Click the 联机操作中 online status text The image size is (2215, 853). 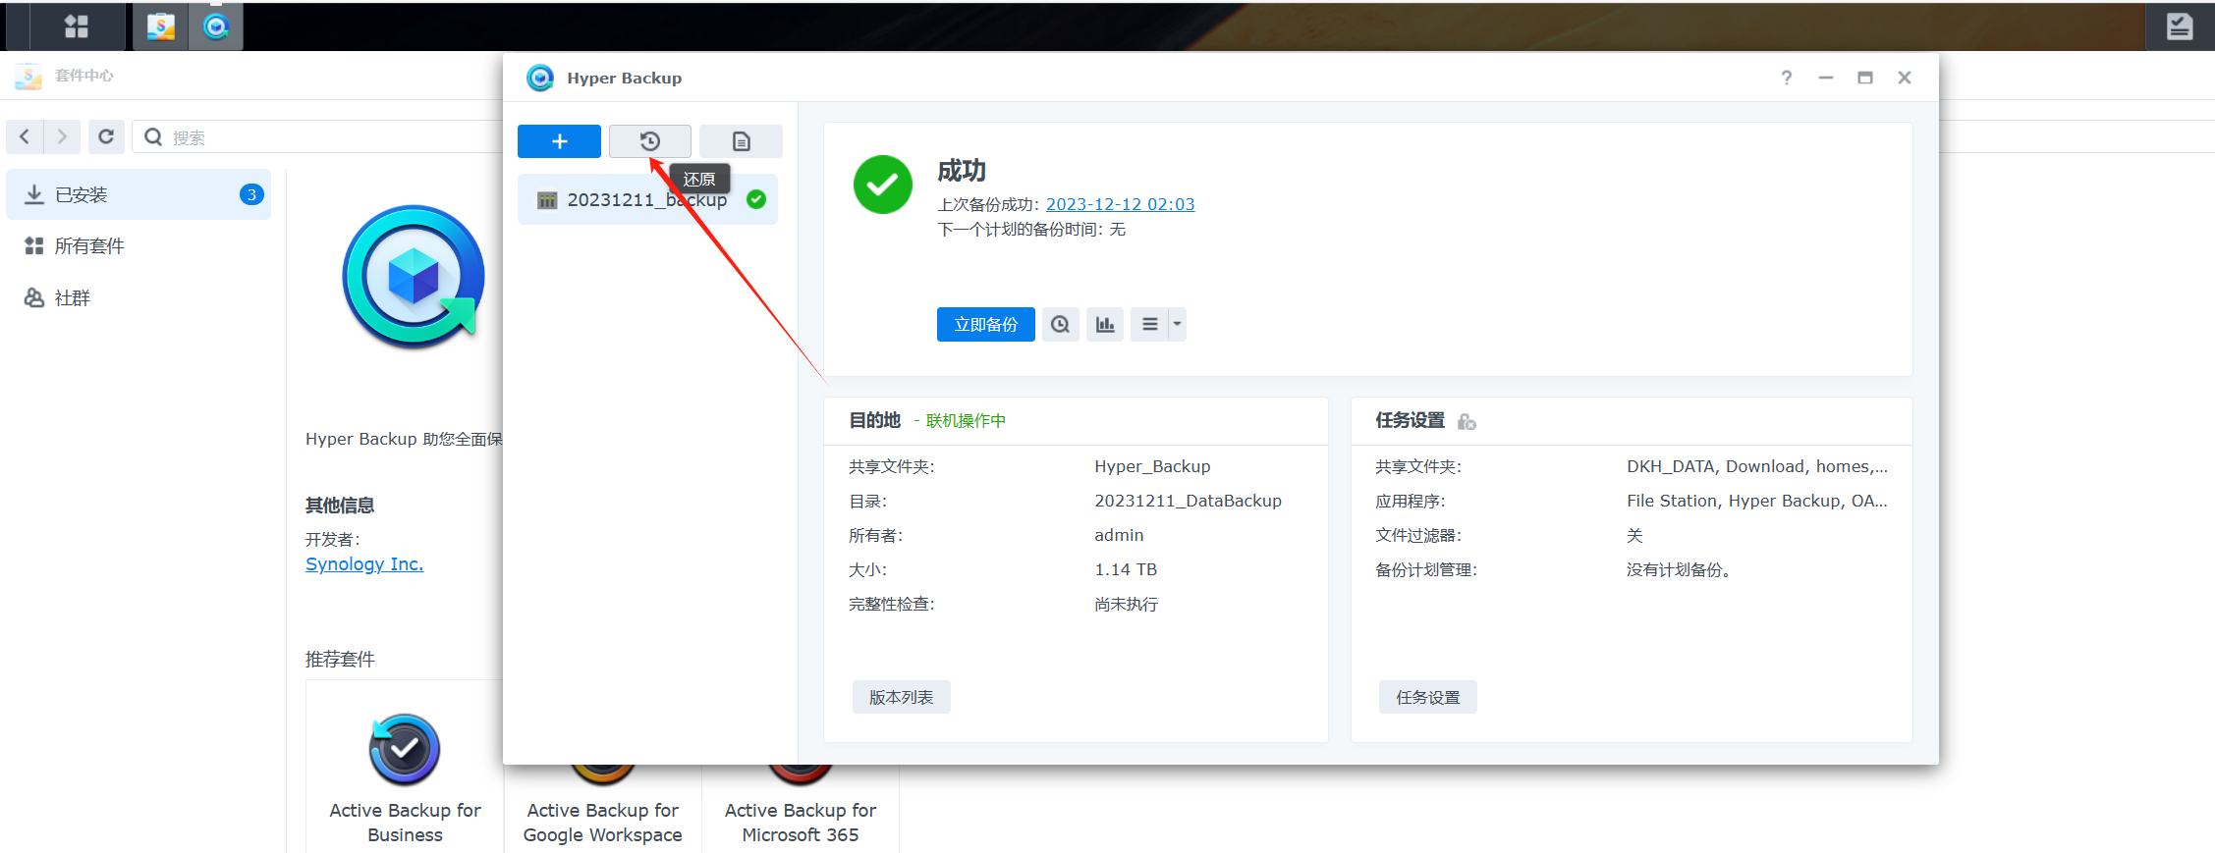[x=966, y=421]
